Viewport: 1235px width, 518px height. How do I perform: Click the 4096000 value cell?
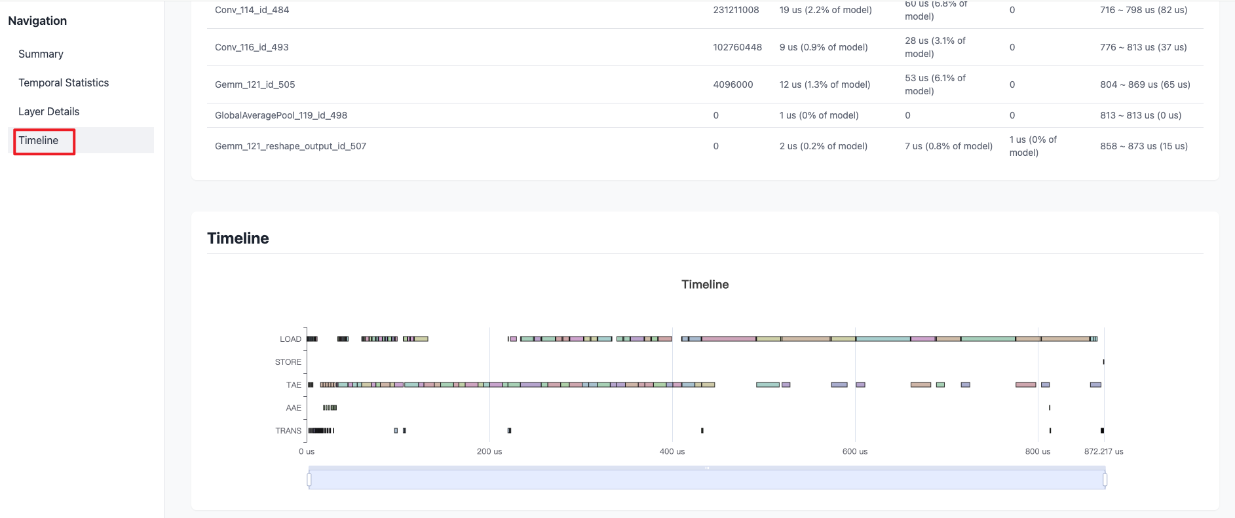point(732,84)
